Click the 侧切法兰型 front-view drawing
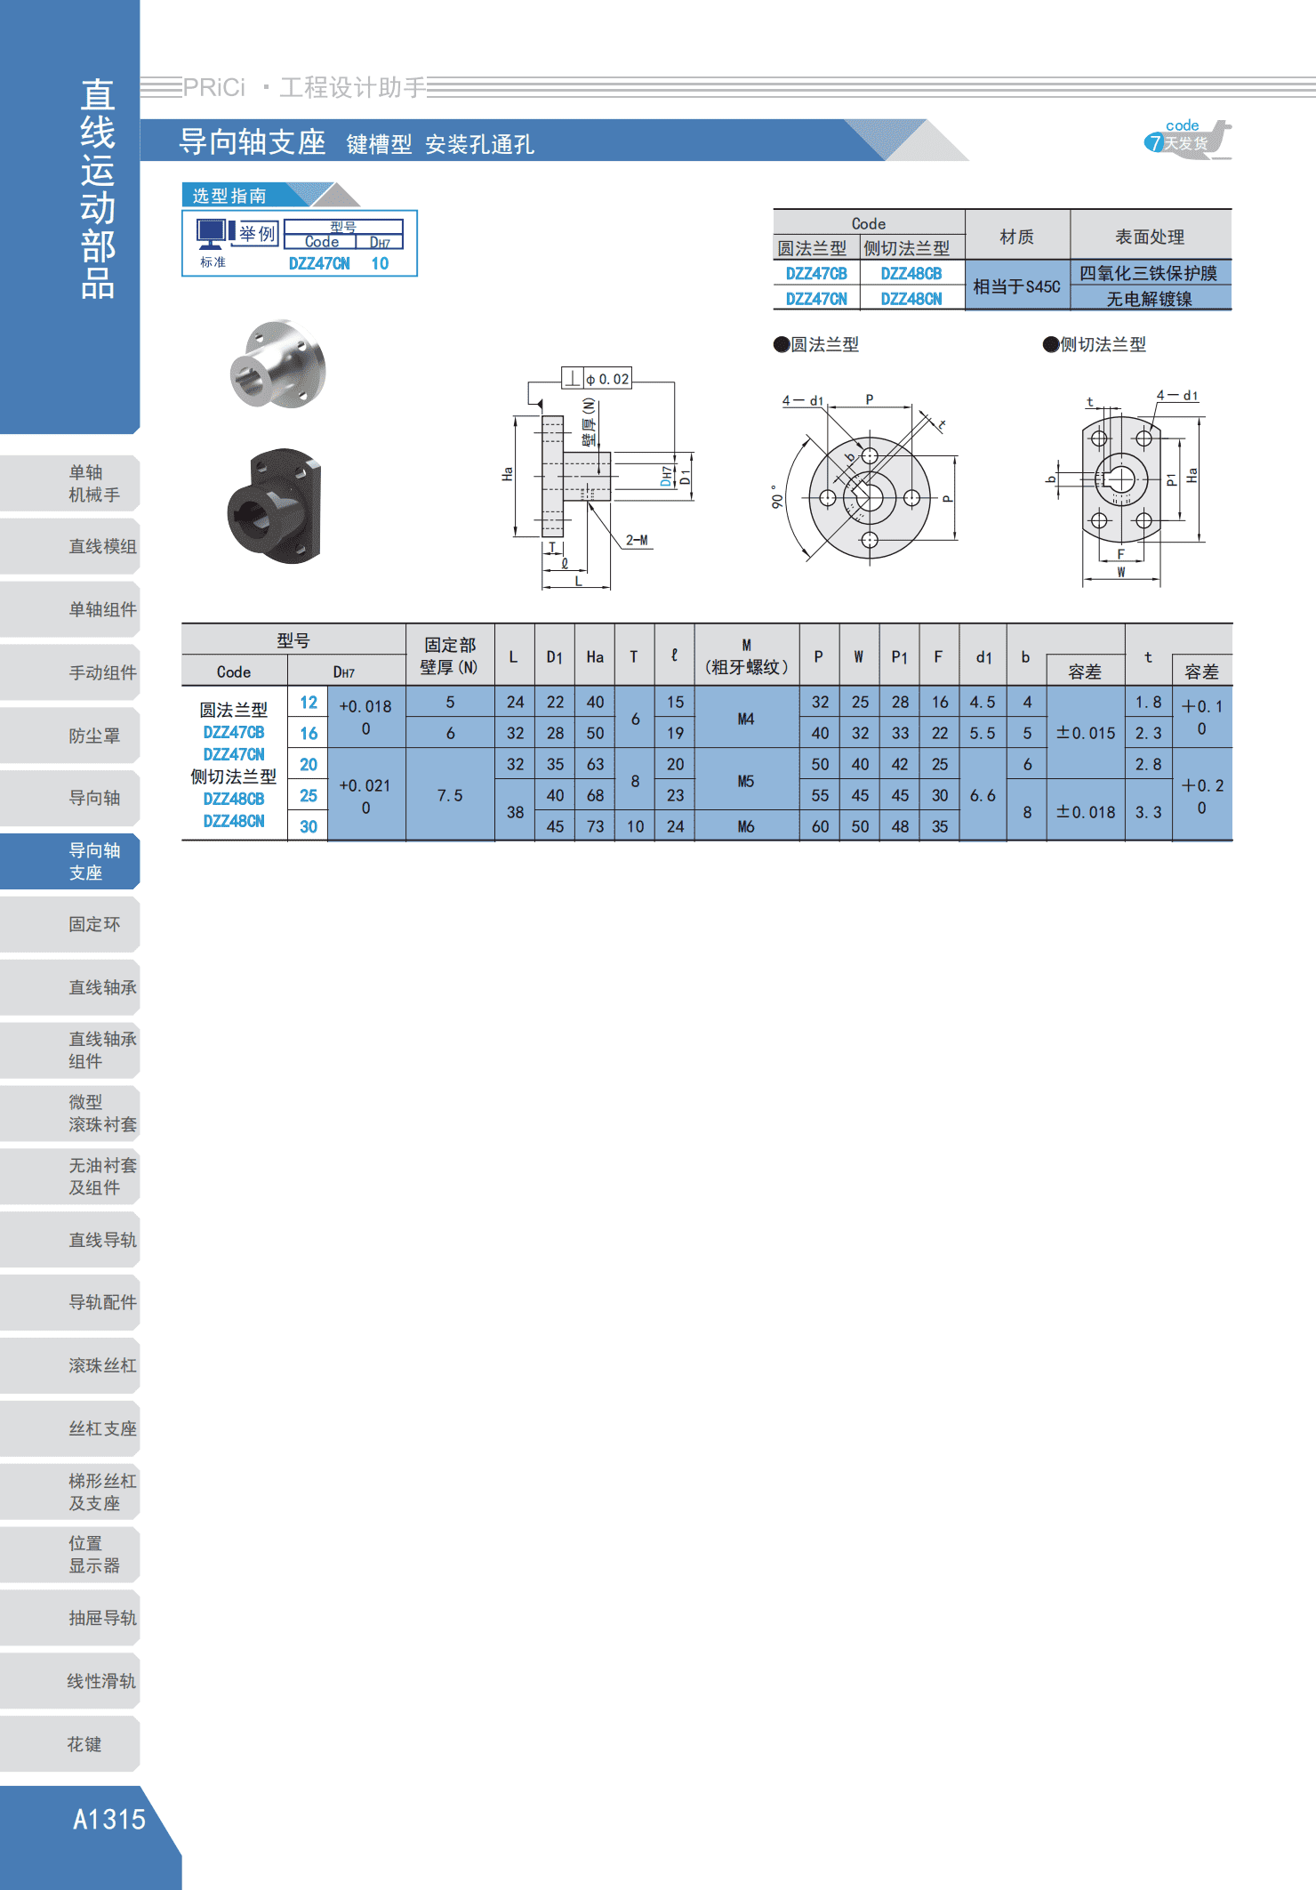This screenshot has height=1890, width=1316. click(x=1125, y=487)
